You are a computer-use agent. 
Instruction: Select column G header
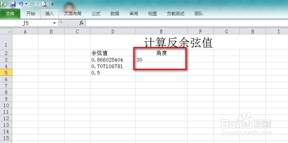pyautogui.click(x=226, y=31)
